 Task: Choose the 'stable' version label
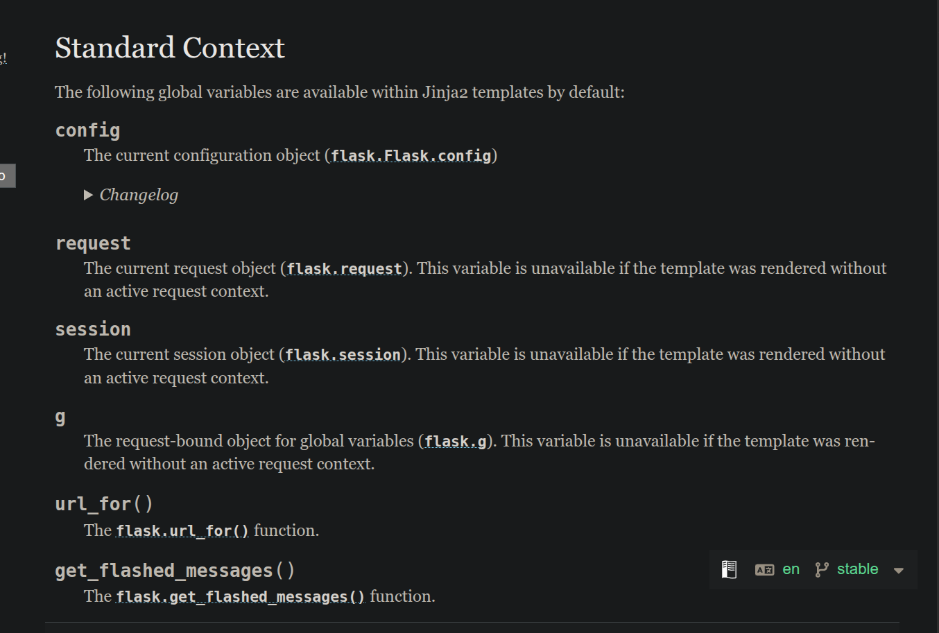(858, 569)
